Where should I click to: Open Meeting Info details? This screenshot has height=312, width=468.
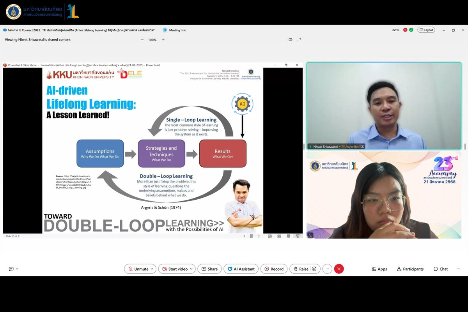tap(174, 30)
